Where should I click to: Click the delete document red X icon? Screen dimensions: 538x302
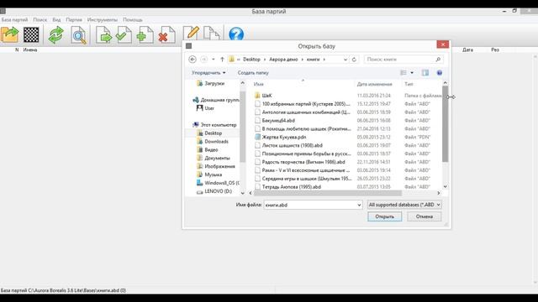tap(166, 35)
